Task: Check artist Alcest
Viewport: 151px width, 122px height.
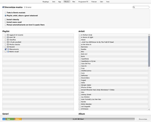Action: pos(80,40)
